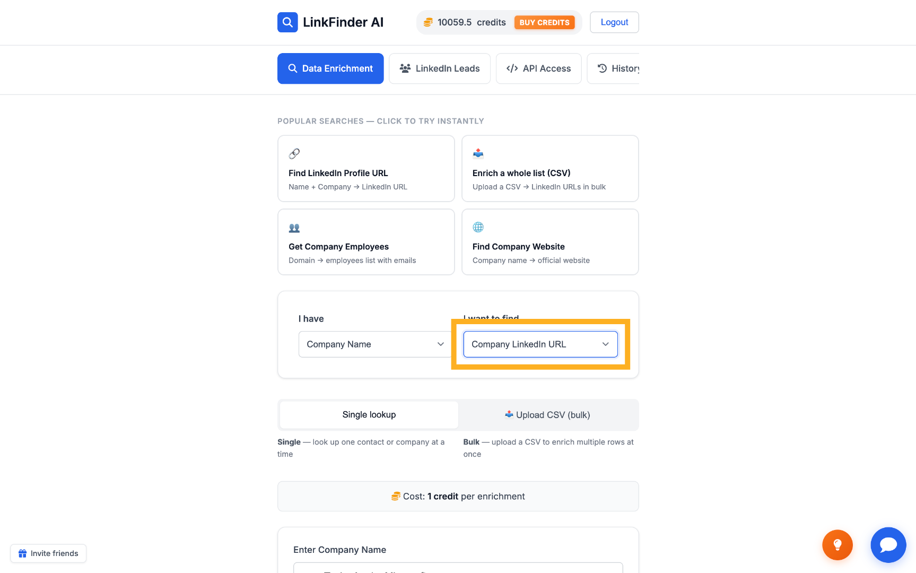Viewport: 916px width, 573px height.
Task: Click 'Name + Company → LinkedIn URL' subtitle
Action: tap(348, 187)
